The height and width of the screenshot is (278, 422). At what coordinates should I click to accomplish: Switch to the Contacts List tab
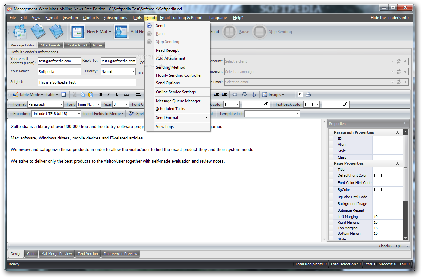77,45
